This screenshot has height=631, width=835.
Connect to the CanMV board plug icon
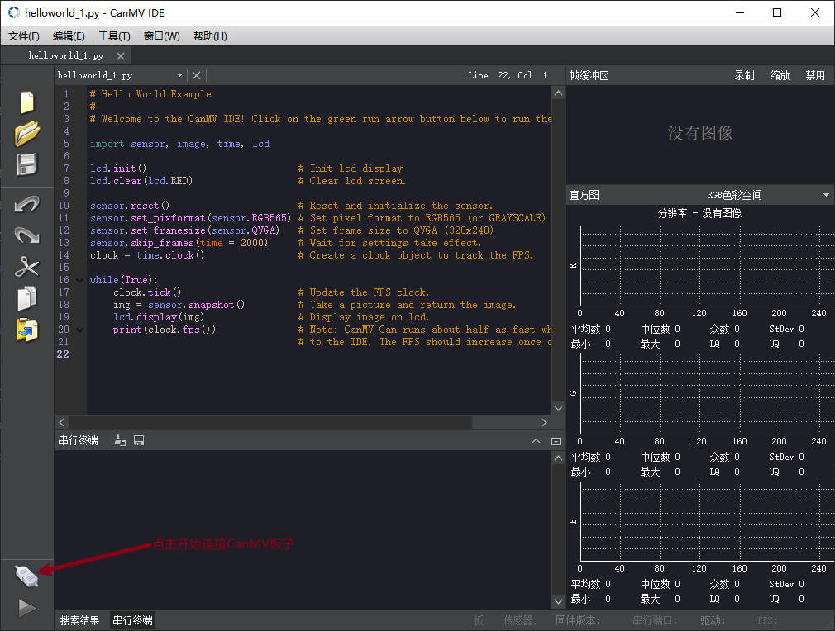point(26,576)
